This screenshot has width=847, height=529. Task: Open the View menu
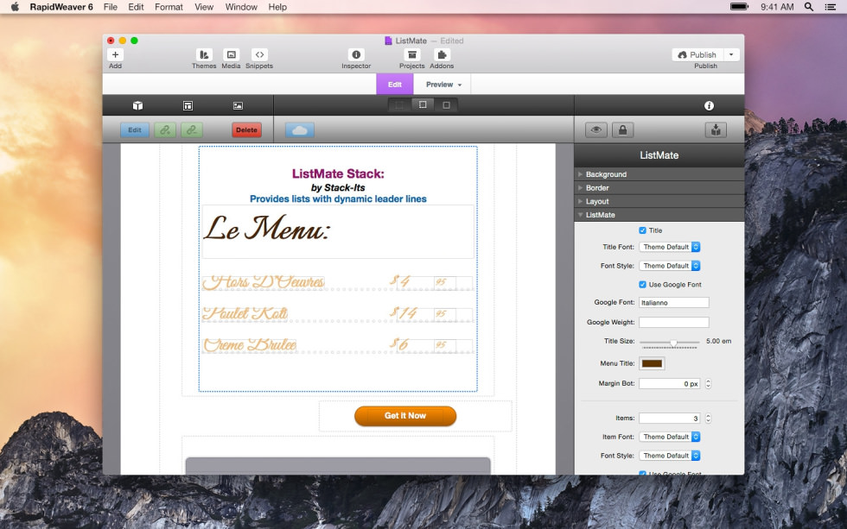(x=204, y=7)
